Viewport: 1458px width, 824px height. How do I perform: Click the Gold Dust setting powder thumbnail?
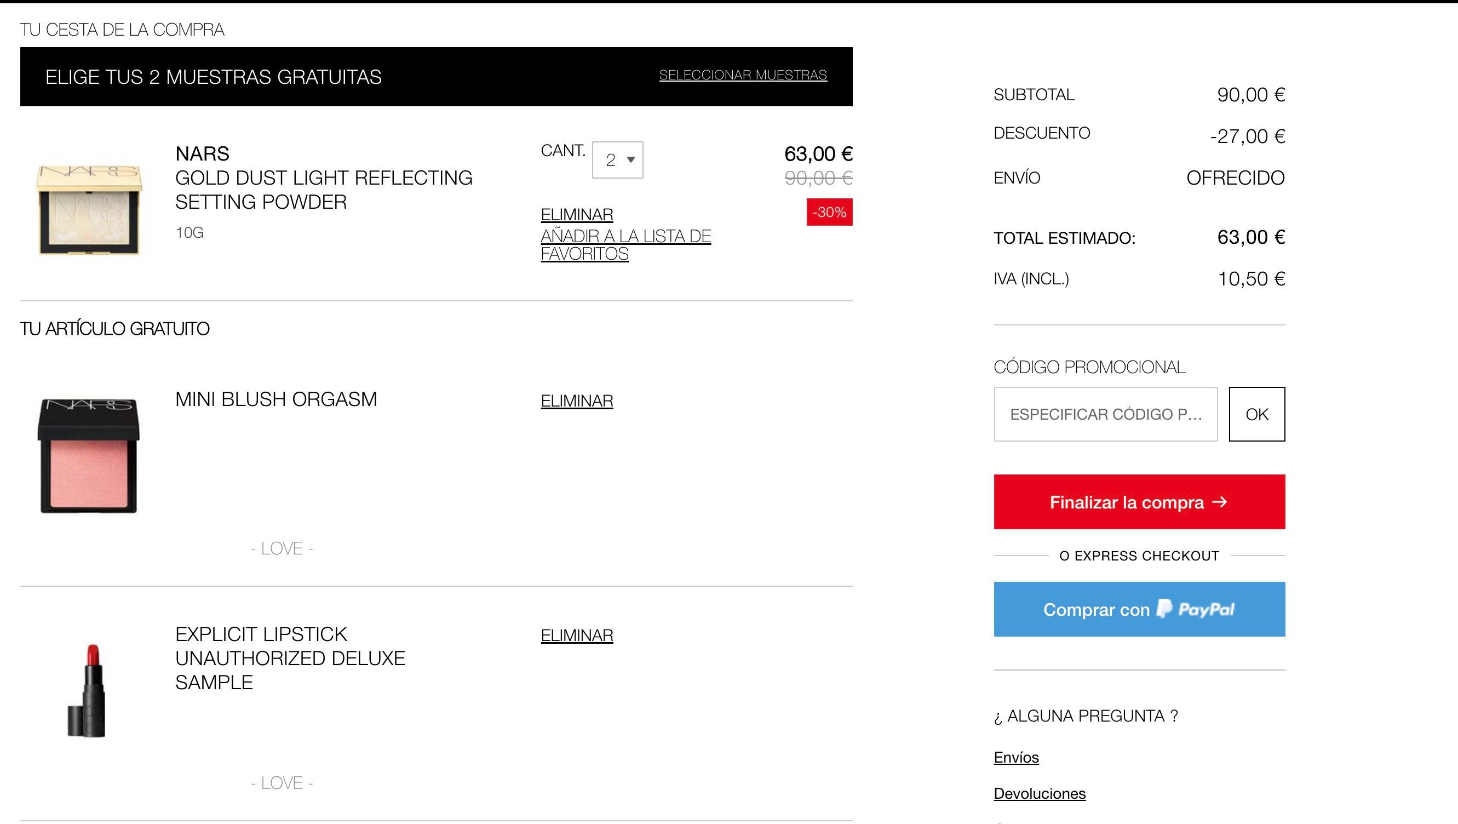(89, 209)
